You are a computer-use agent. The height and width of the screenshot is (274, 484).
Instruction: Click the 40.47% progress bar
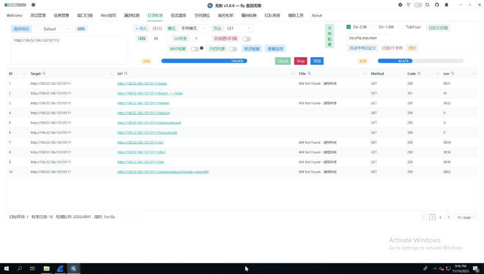[x=421, y=61]
